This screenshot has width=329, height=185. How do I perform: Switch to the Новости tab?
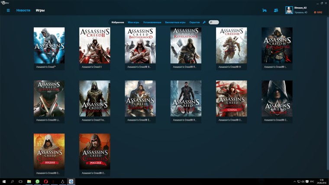[23, 10]
